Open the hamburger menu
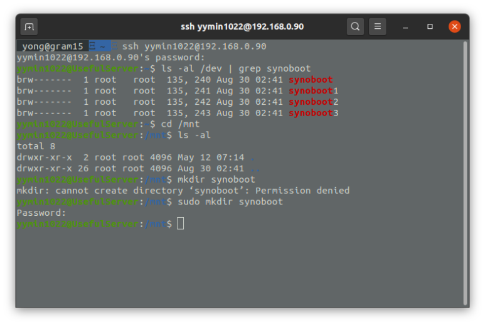485x325 pixels. [377, 26]
